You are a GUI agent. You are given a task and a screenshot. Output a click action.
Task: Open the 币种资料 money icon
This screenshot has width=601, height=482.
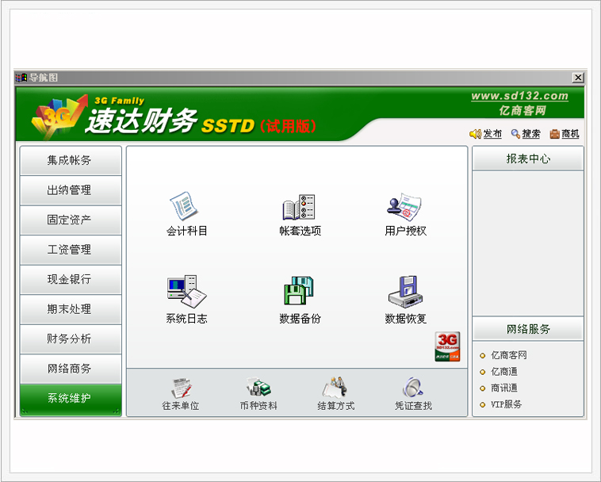click(258, 387)
